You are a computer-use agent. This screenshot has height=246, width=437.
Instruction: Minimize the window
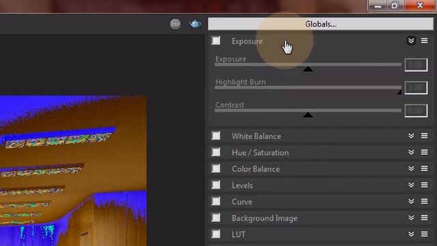point(378,5)
